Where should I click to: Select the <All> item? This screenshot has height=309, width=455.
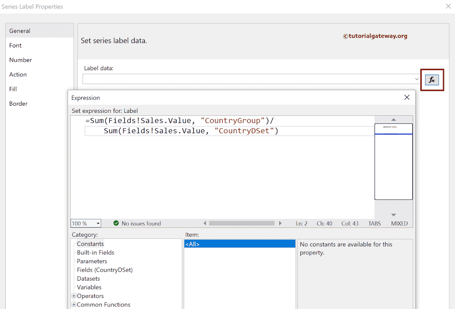click(239, 244)
